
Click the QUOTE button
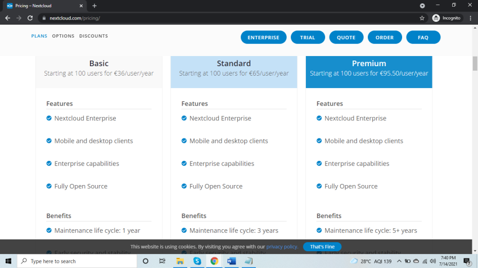pos(346,38)
